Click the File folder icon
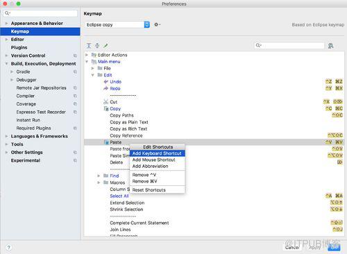 (x=100, y=68)
